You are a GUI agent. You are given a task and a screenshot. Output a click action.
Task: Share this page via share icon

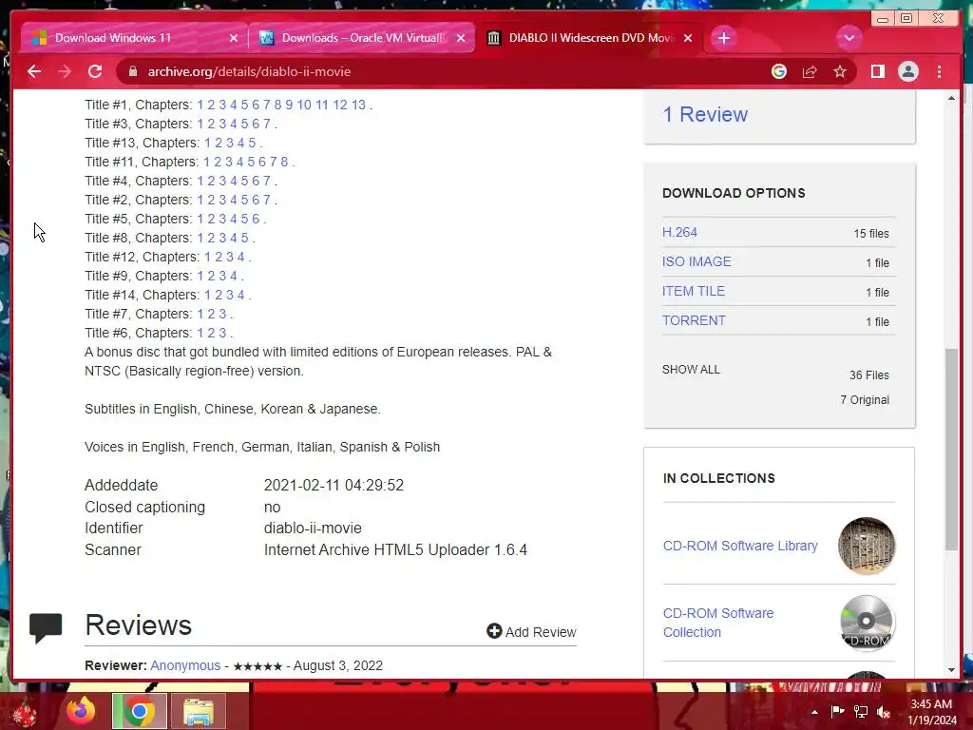pyautogui.click(x=810, y=71)
